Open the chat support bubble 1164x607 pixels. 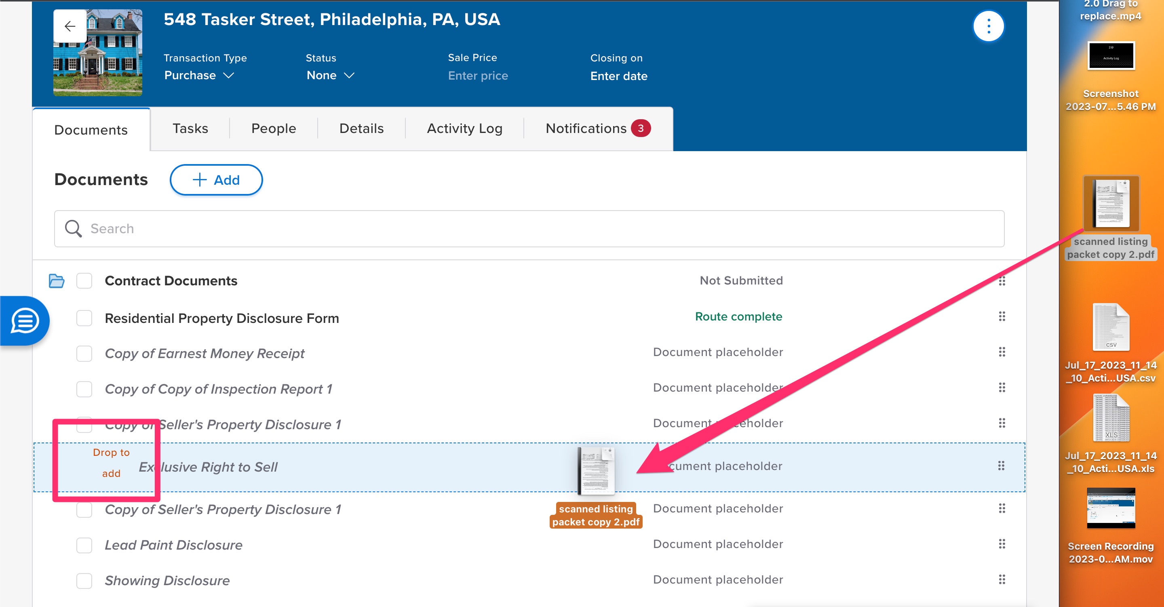[25, 321]
